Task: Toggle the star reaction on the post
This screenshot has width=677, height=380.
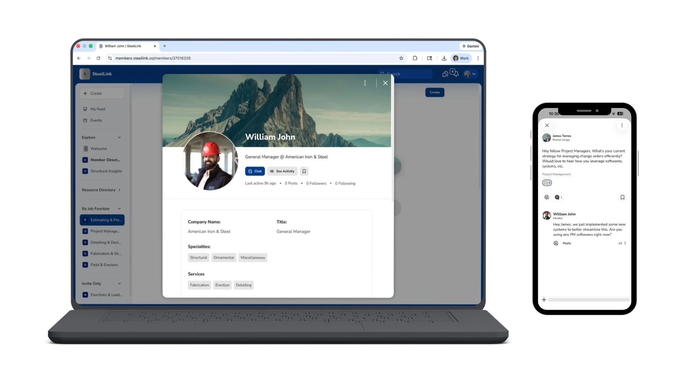Action: coord(547,183)
